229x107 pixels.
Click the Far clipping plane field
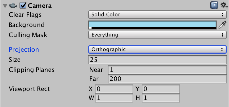(x=167, y=79)
